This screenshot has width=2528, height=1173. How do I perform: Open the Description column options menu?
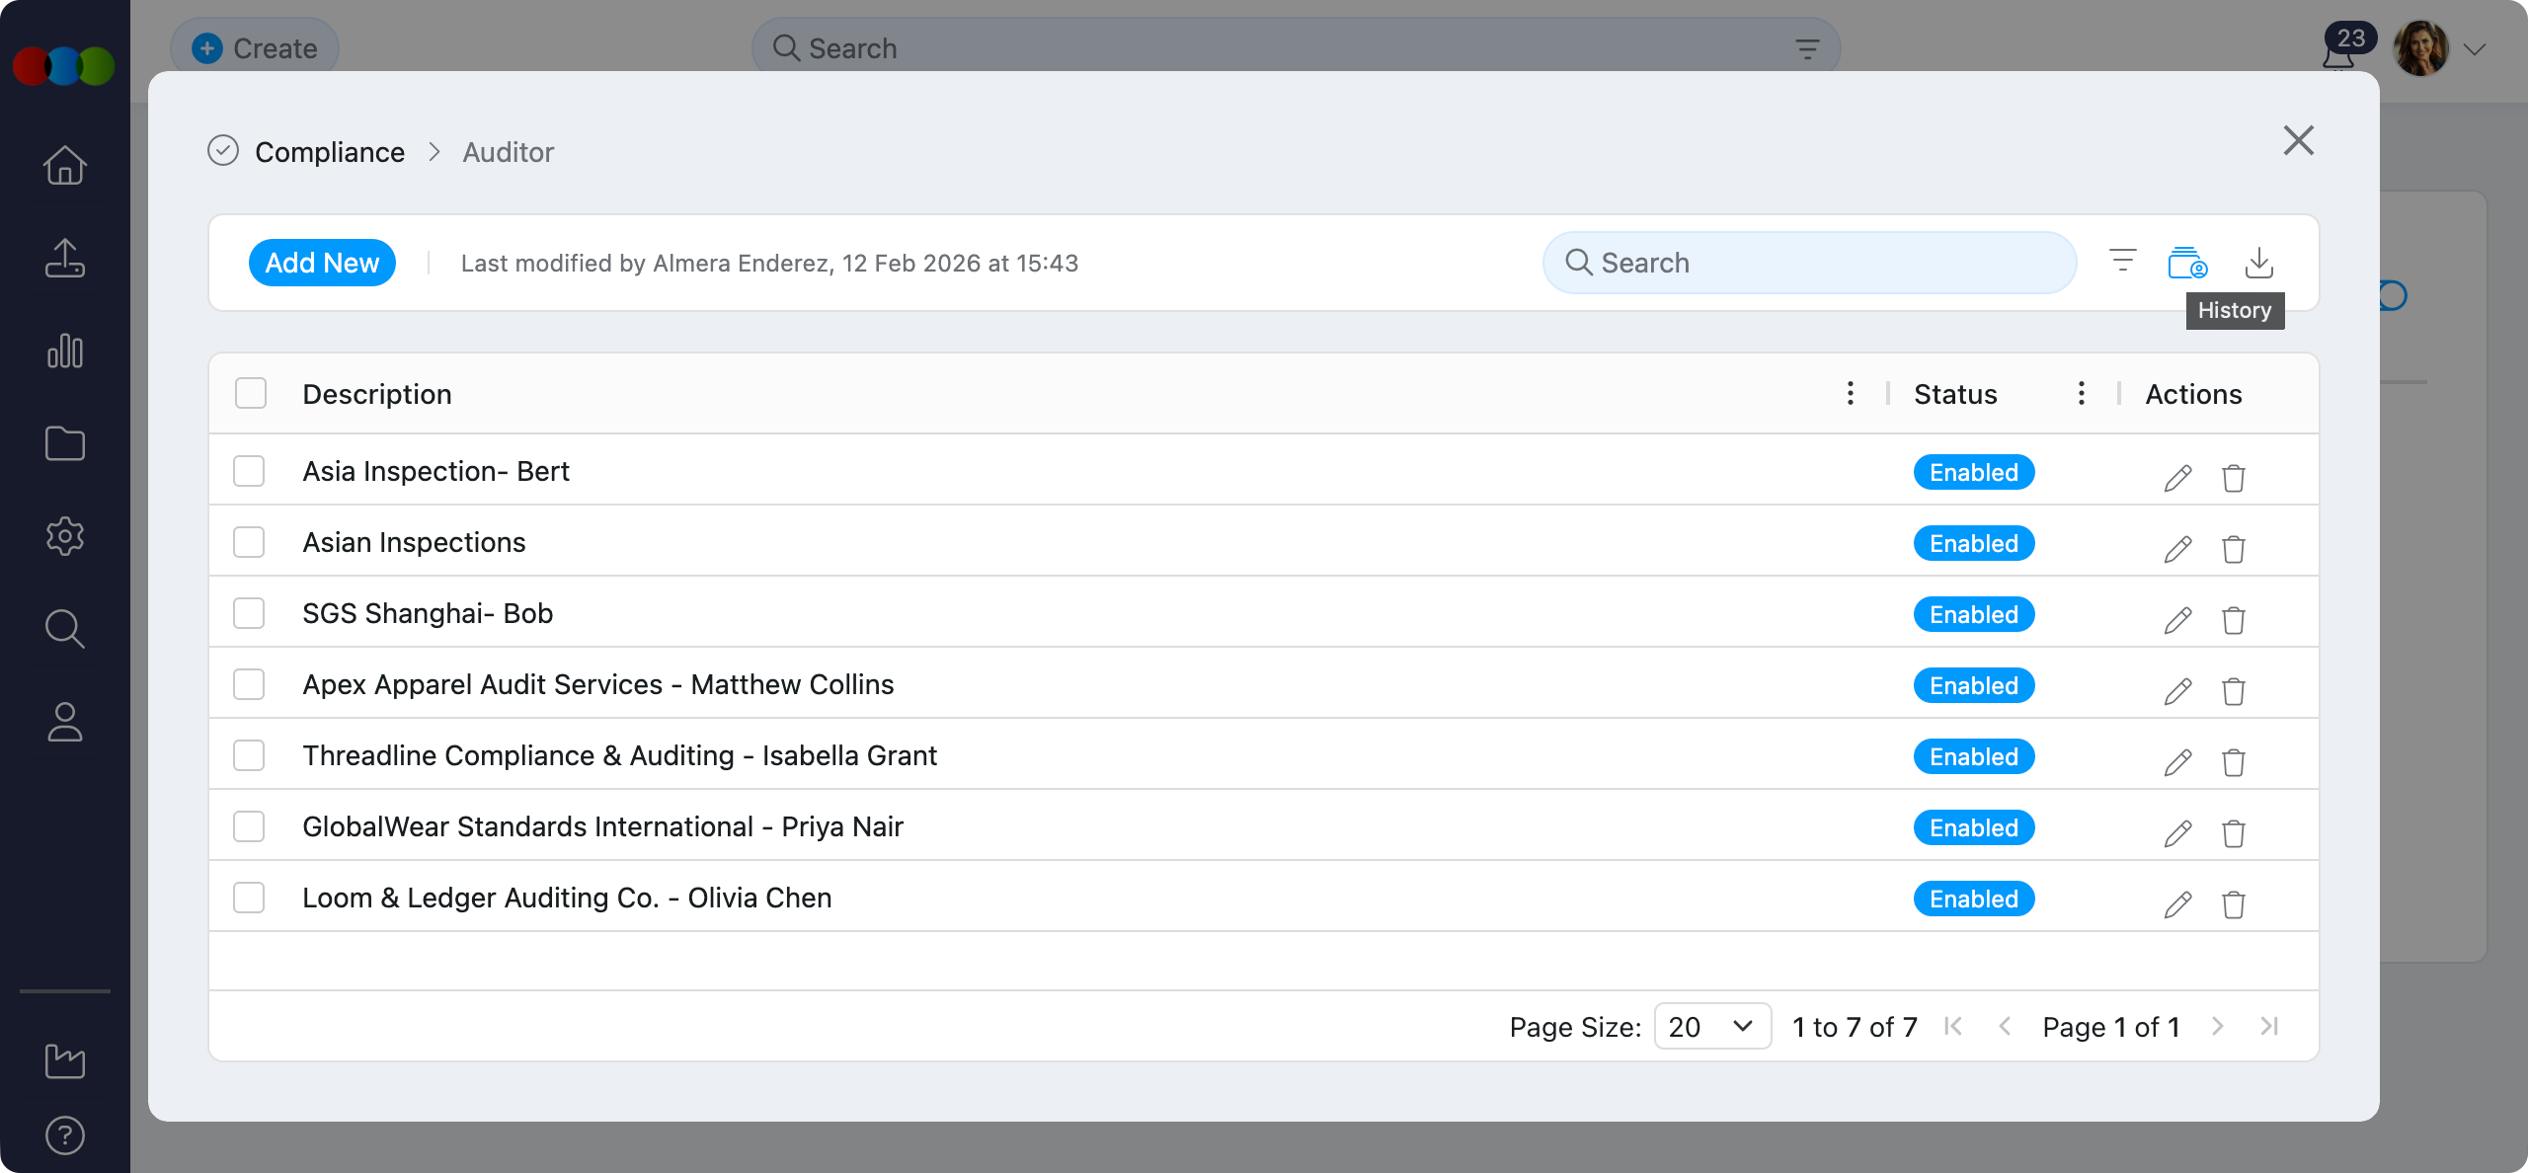tap(1850, 393)
